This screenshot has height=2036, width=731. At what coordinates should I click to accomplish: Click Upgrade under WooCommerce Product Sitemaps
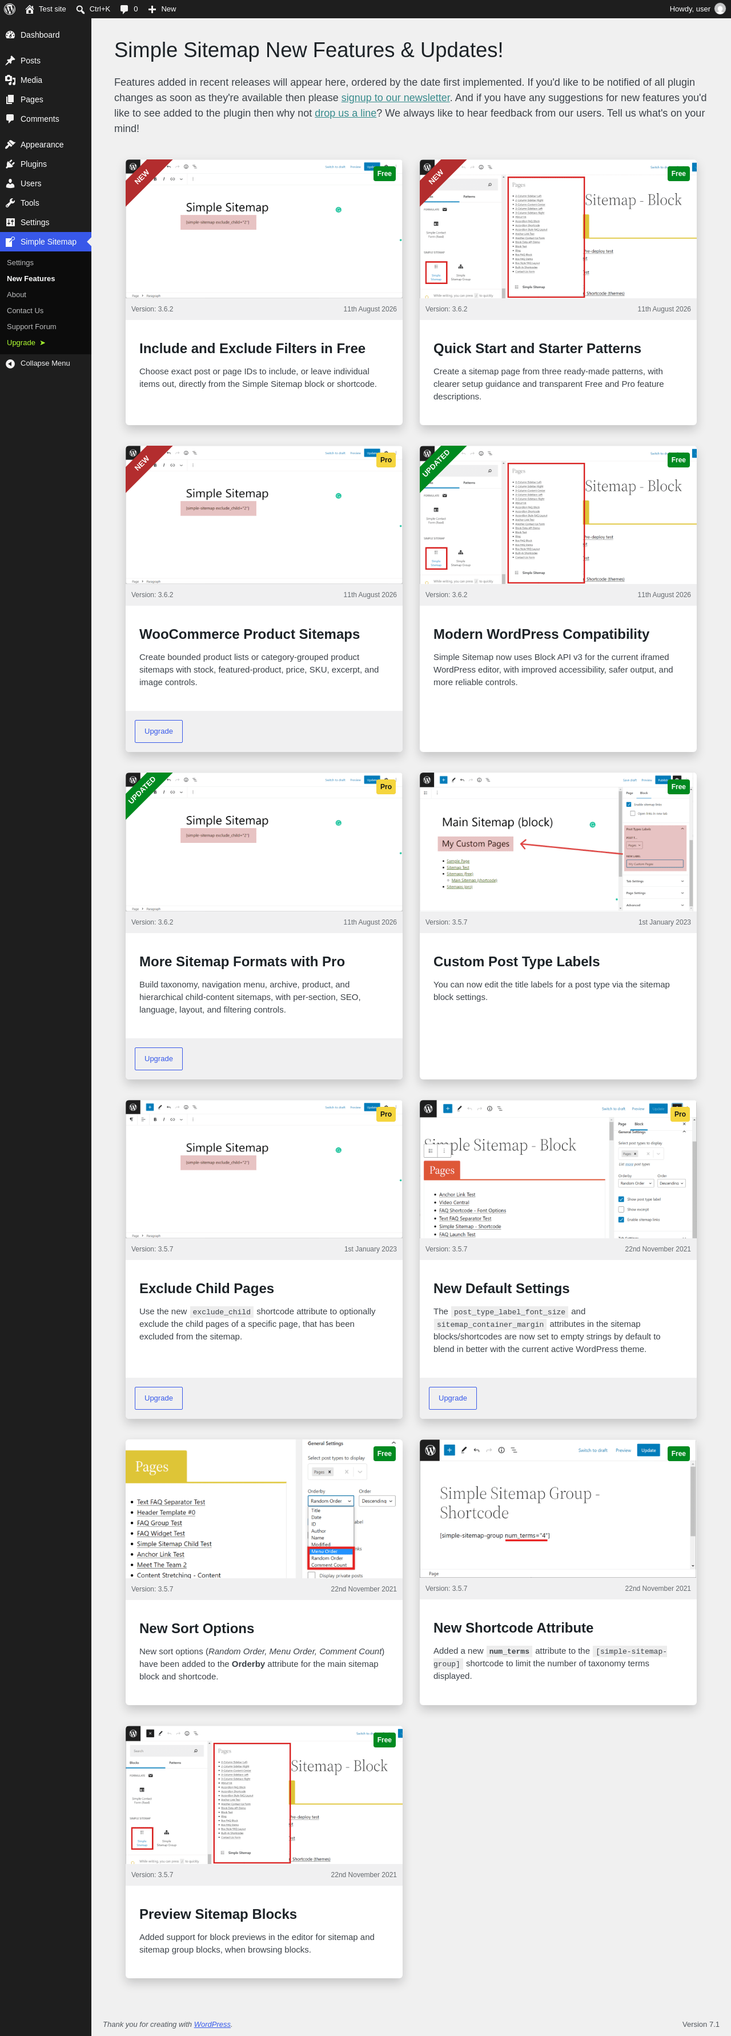click(159, 731)
